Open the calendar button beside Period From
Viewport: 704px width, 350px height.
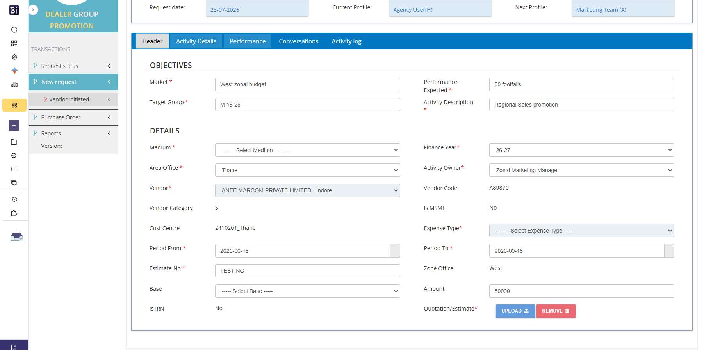(x=395, y=251)
